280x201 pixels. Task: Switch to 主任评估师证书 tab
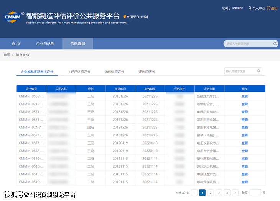pyautogui.click(x=79, y=72)
